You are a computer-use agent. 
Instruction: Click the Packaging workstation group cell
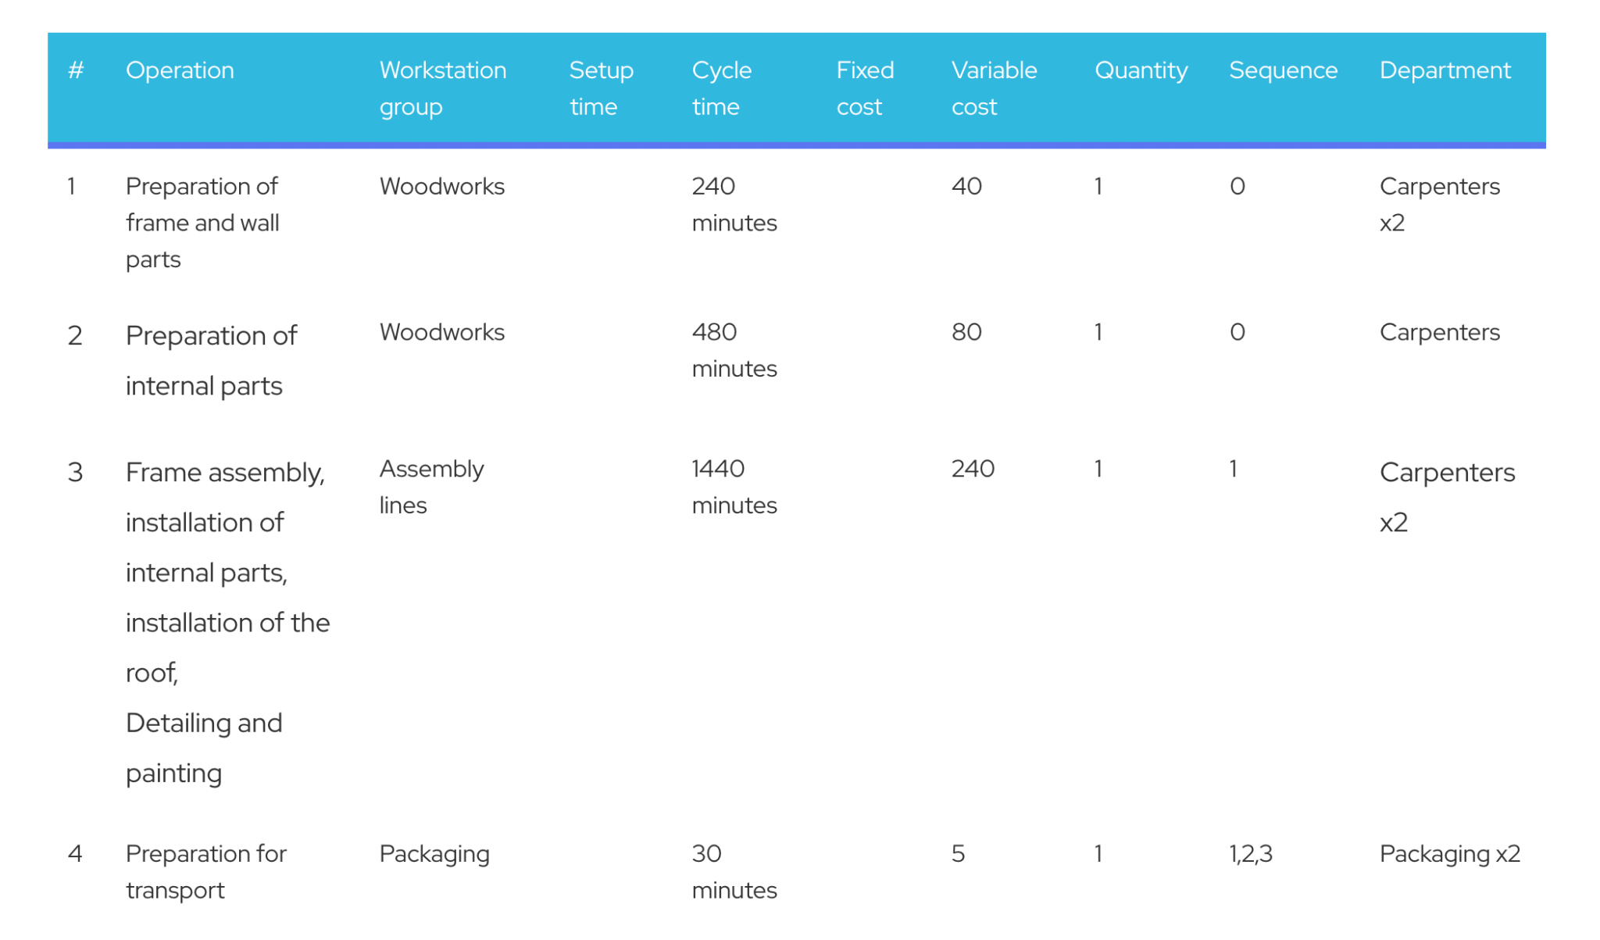point(434,854)
